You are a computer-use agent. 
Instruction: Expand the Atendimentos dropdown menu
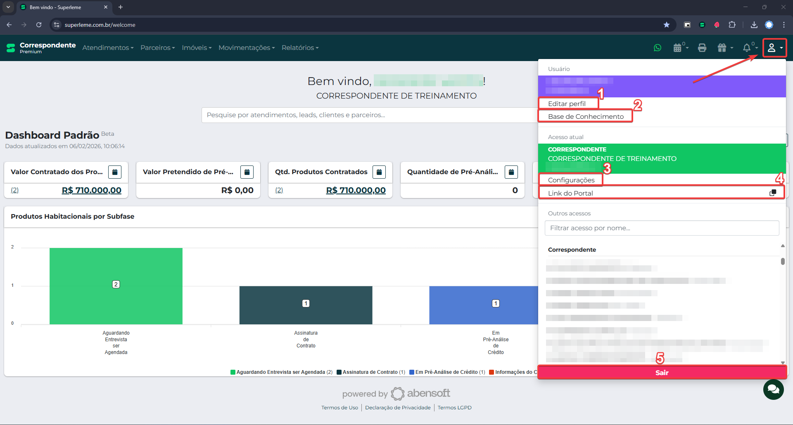tap(108, 48)
